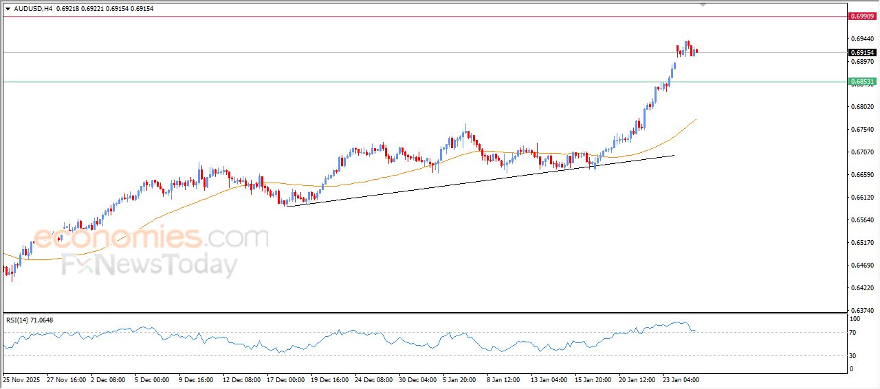Screen dimensions: 880x389
Task: Click the 25 Nov 2025 date label
Action: (23, 379)
